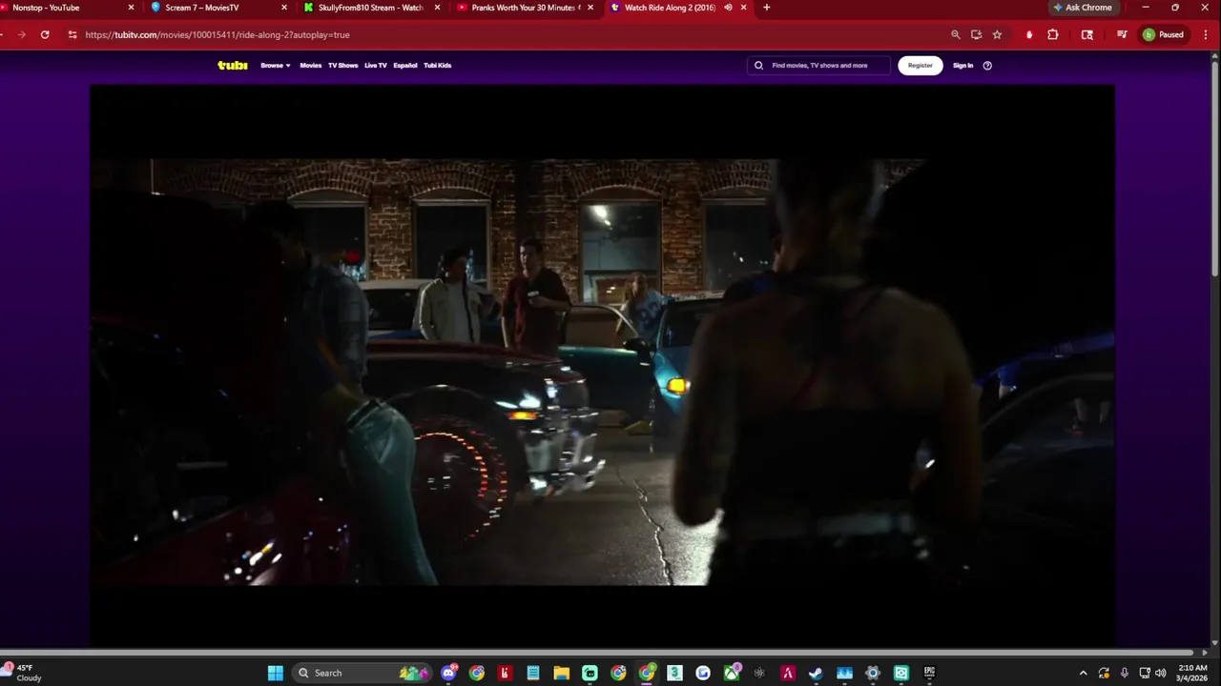Click the browser forward arrow
Image resolution: width=1221 pixels, height=686 pixels.
21,34
